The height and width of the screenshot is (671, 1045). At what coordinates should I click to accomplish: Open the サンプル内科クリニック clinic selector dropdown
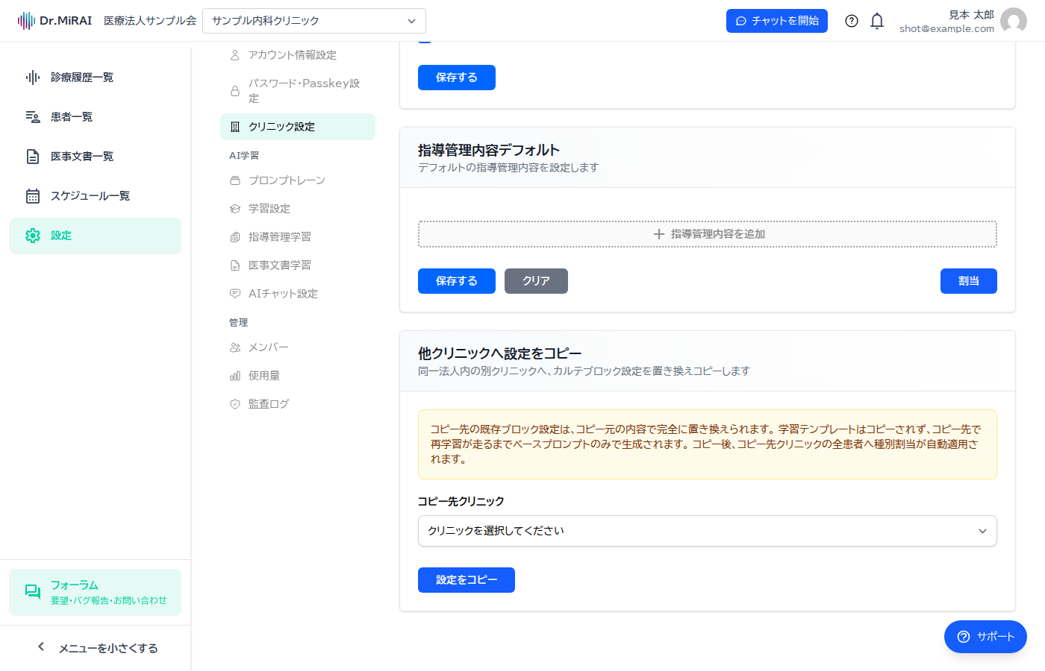(x=314, y=21)
